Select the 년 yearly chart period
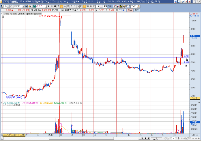Screen dimensions: 202x141 point(58,6)
